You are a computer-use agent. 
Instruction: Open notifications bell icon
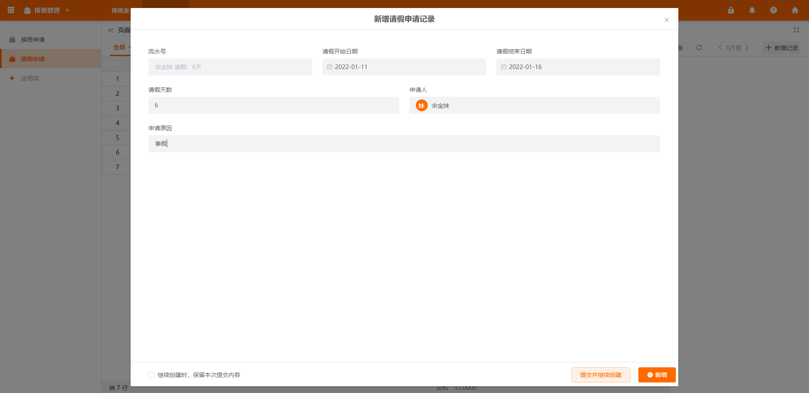(752, 10)
